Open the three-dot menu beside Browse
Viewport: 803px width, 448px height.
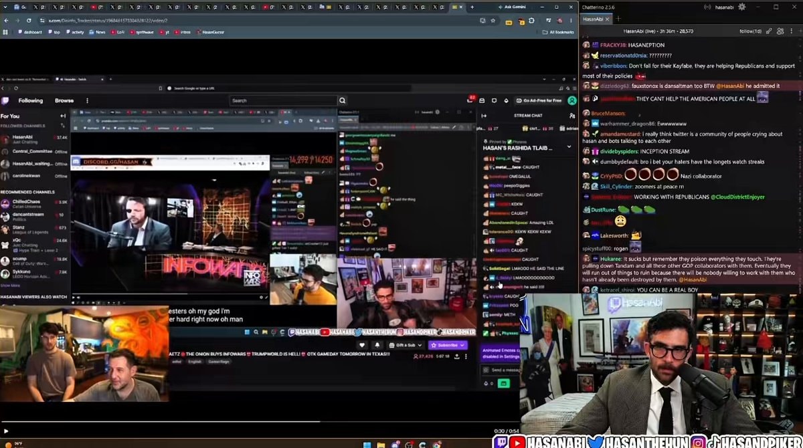(86, 100)
